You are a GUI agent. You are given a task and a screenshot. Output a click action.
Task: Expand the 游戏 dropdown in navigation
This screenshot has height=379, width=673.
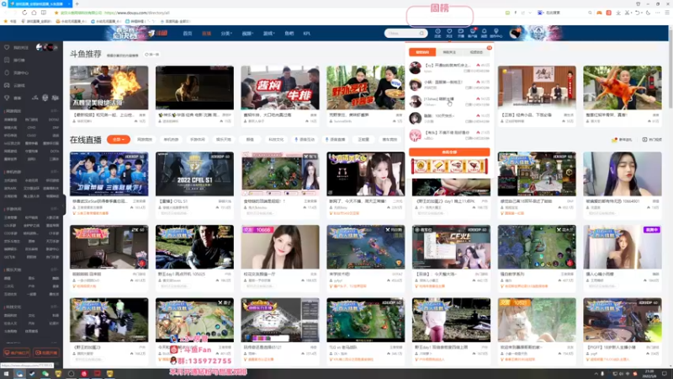coord(268,33)
